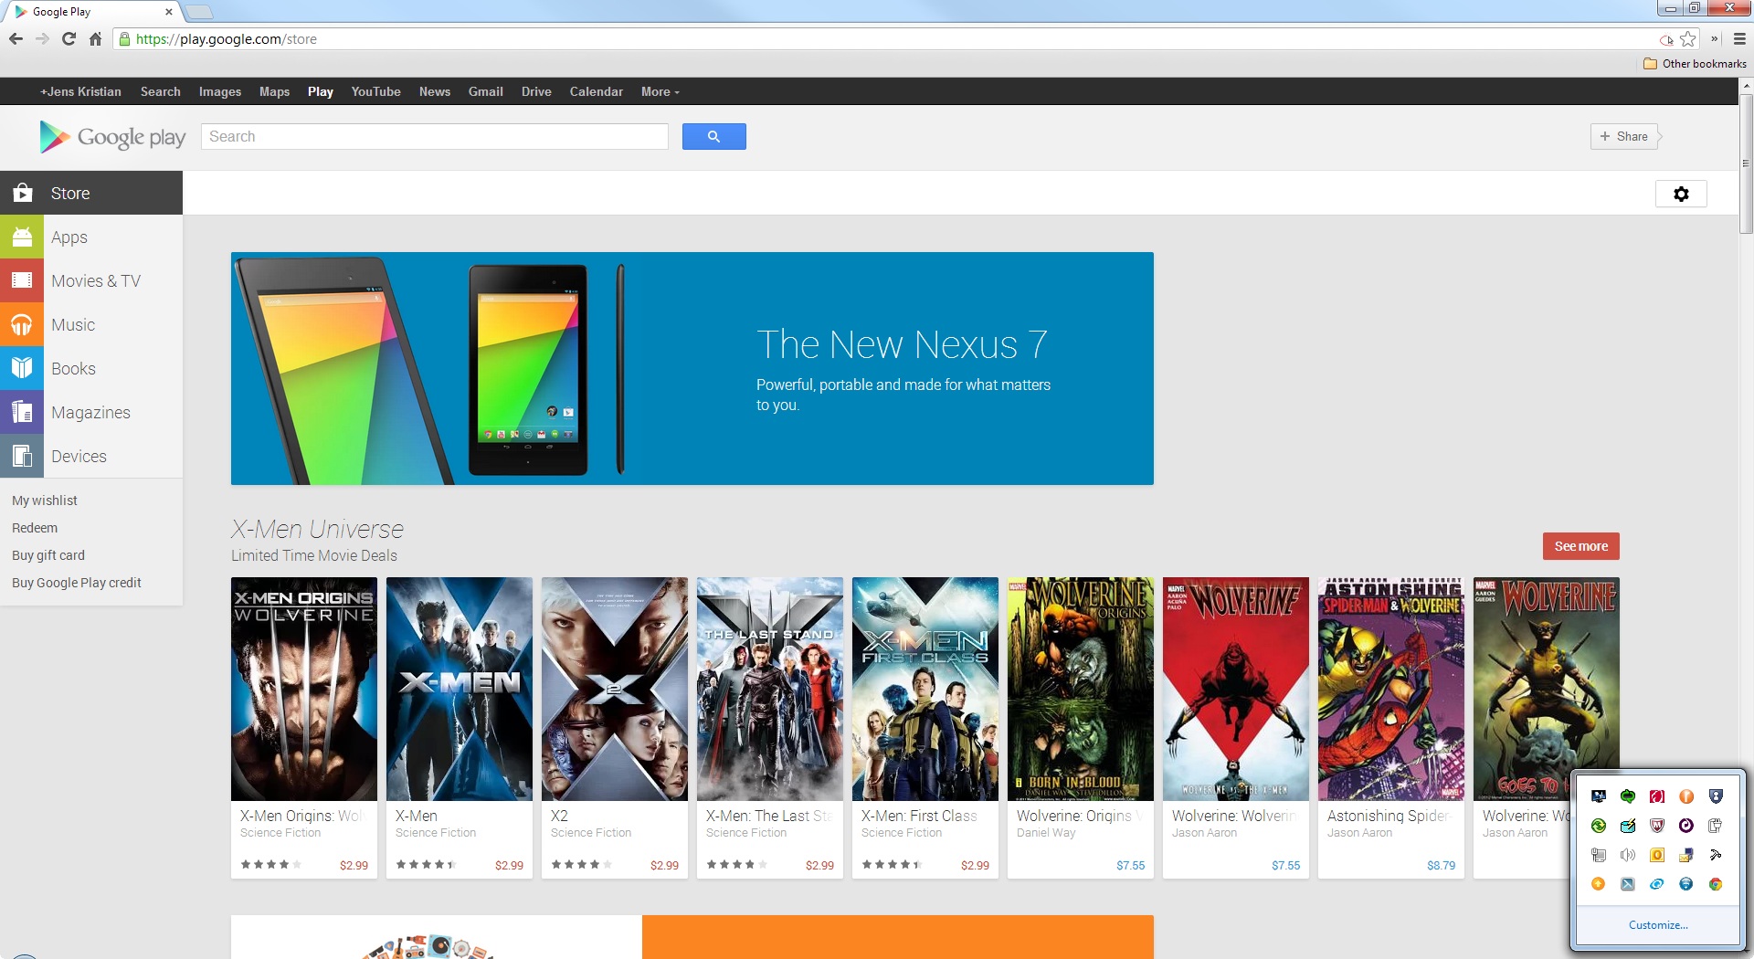The height and width of the screenshot is (959, 1754).
Task: Click the hammer tray icon
Action: [1716, 855]
